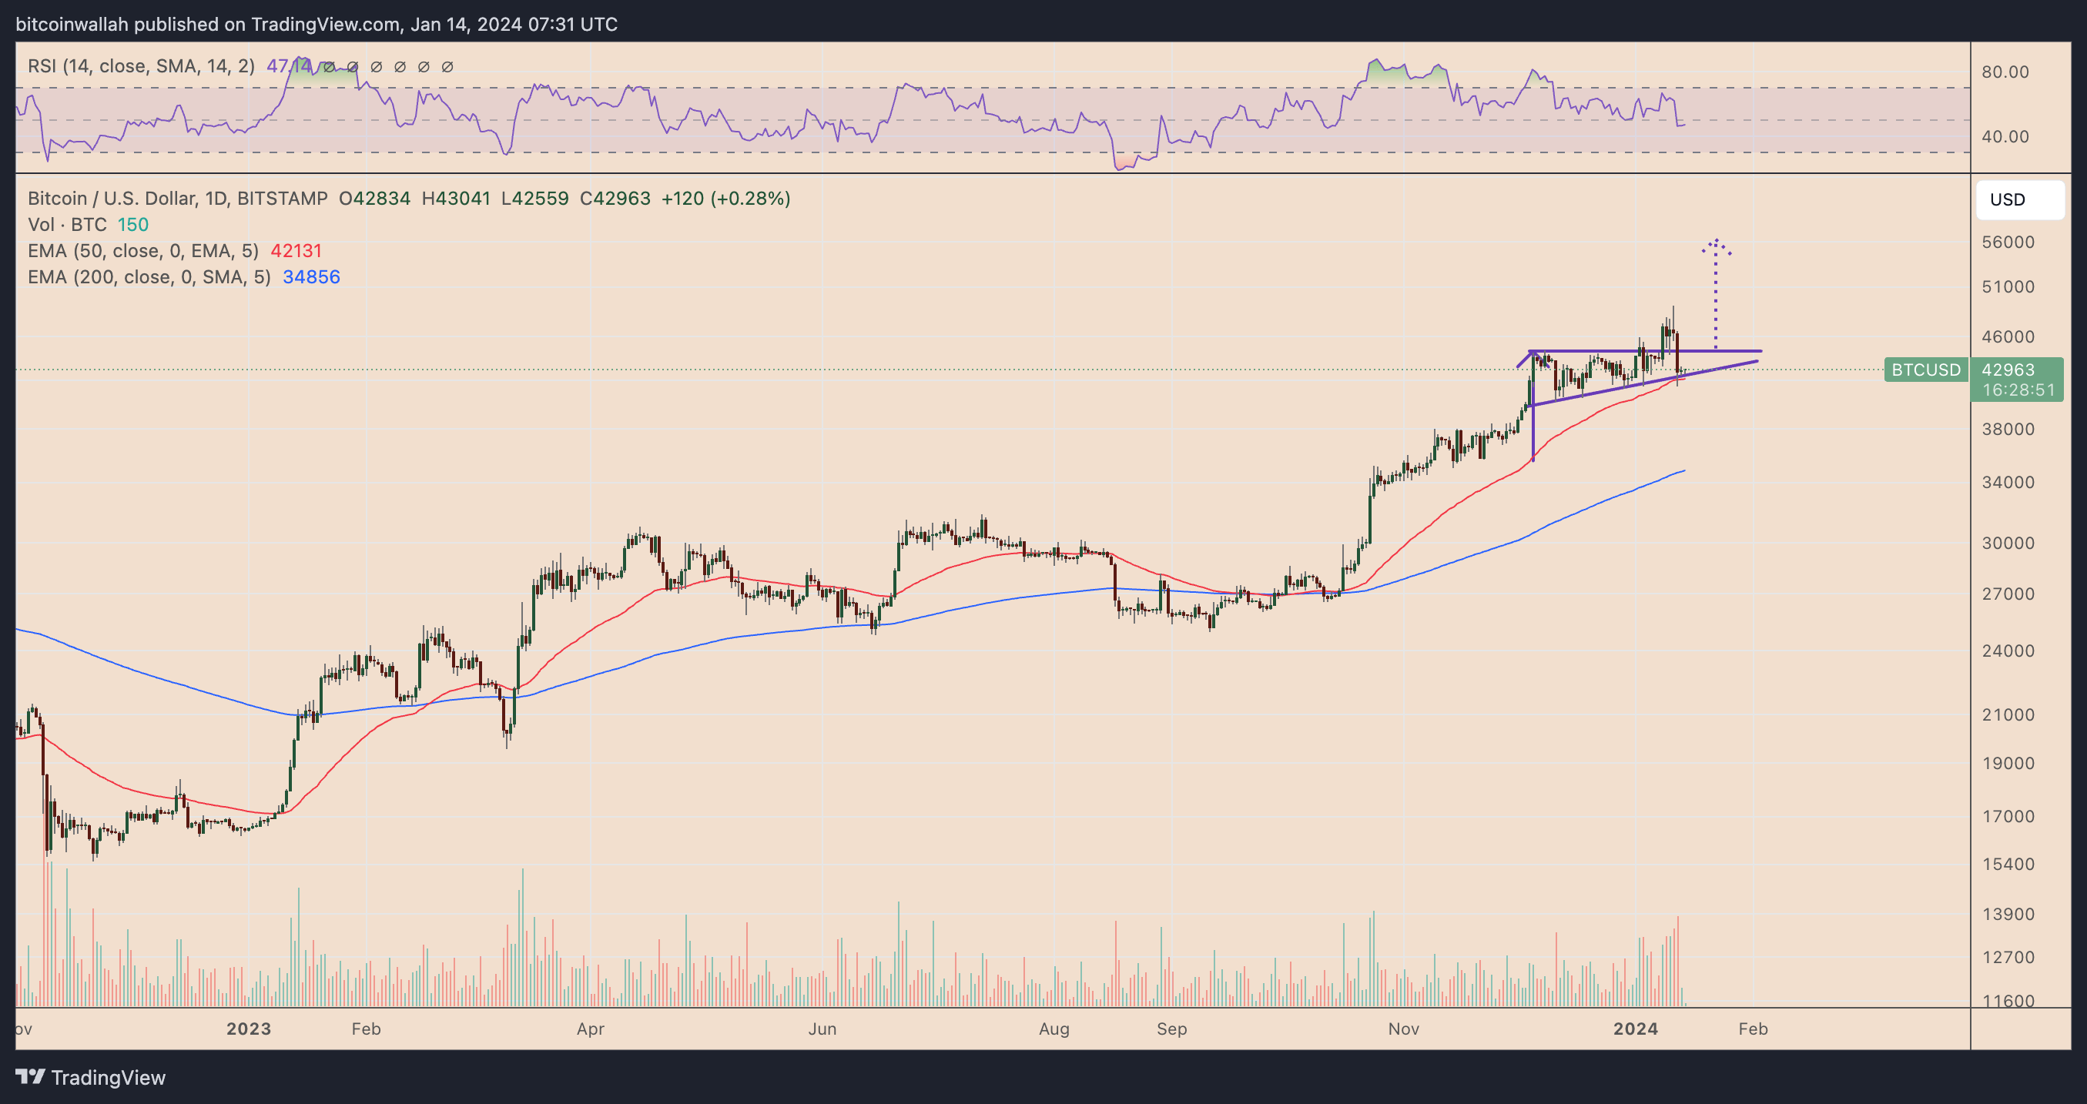Select the Vol · BTC indicator label
This screenshot has width=2087, height=1104.
(x=67, y=225)
